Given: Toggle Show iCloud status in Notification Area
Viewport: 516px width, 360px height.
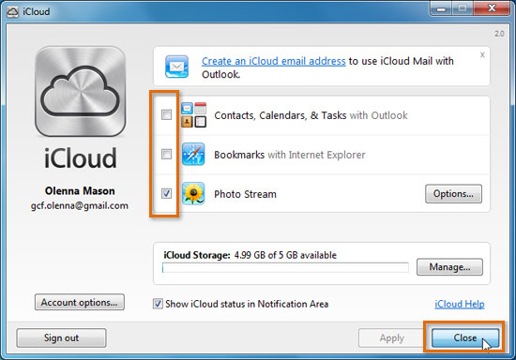Looking at the screenshot, I should [158, 304].
